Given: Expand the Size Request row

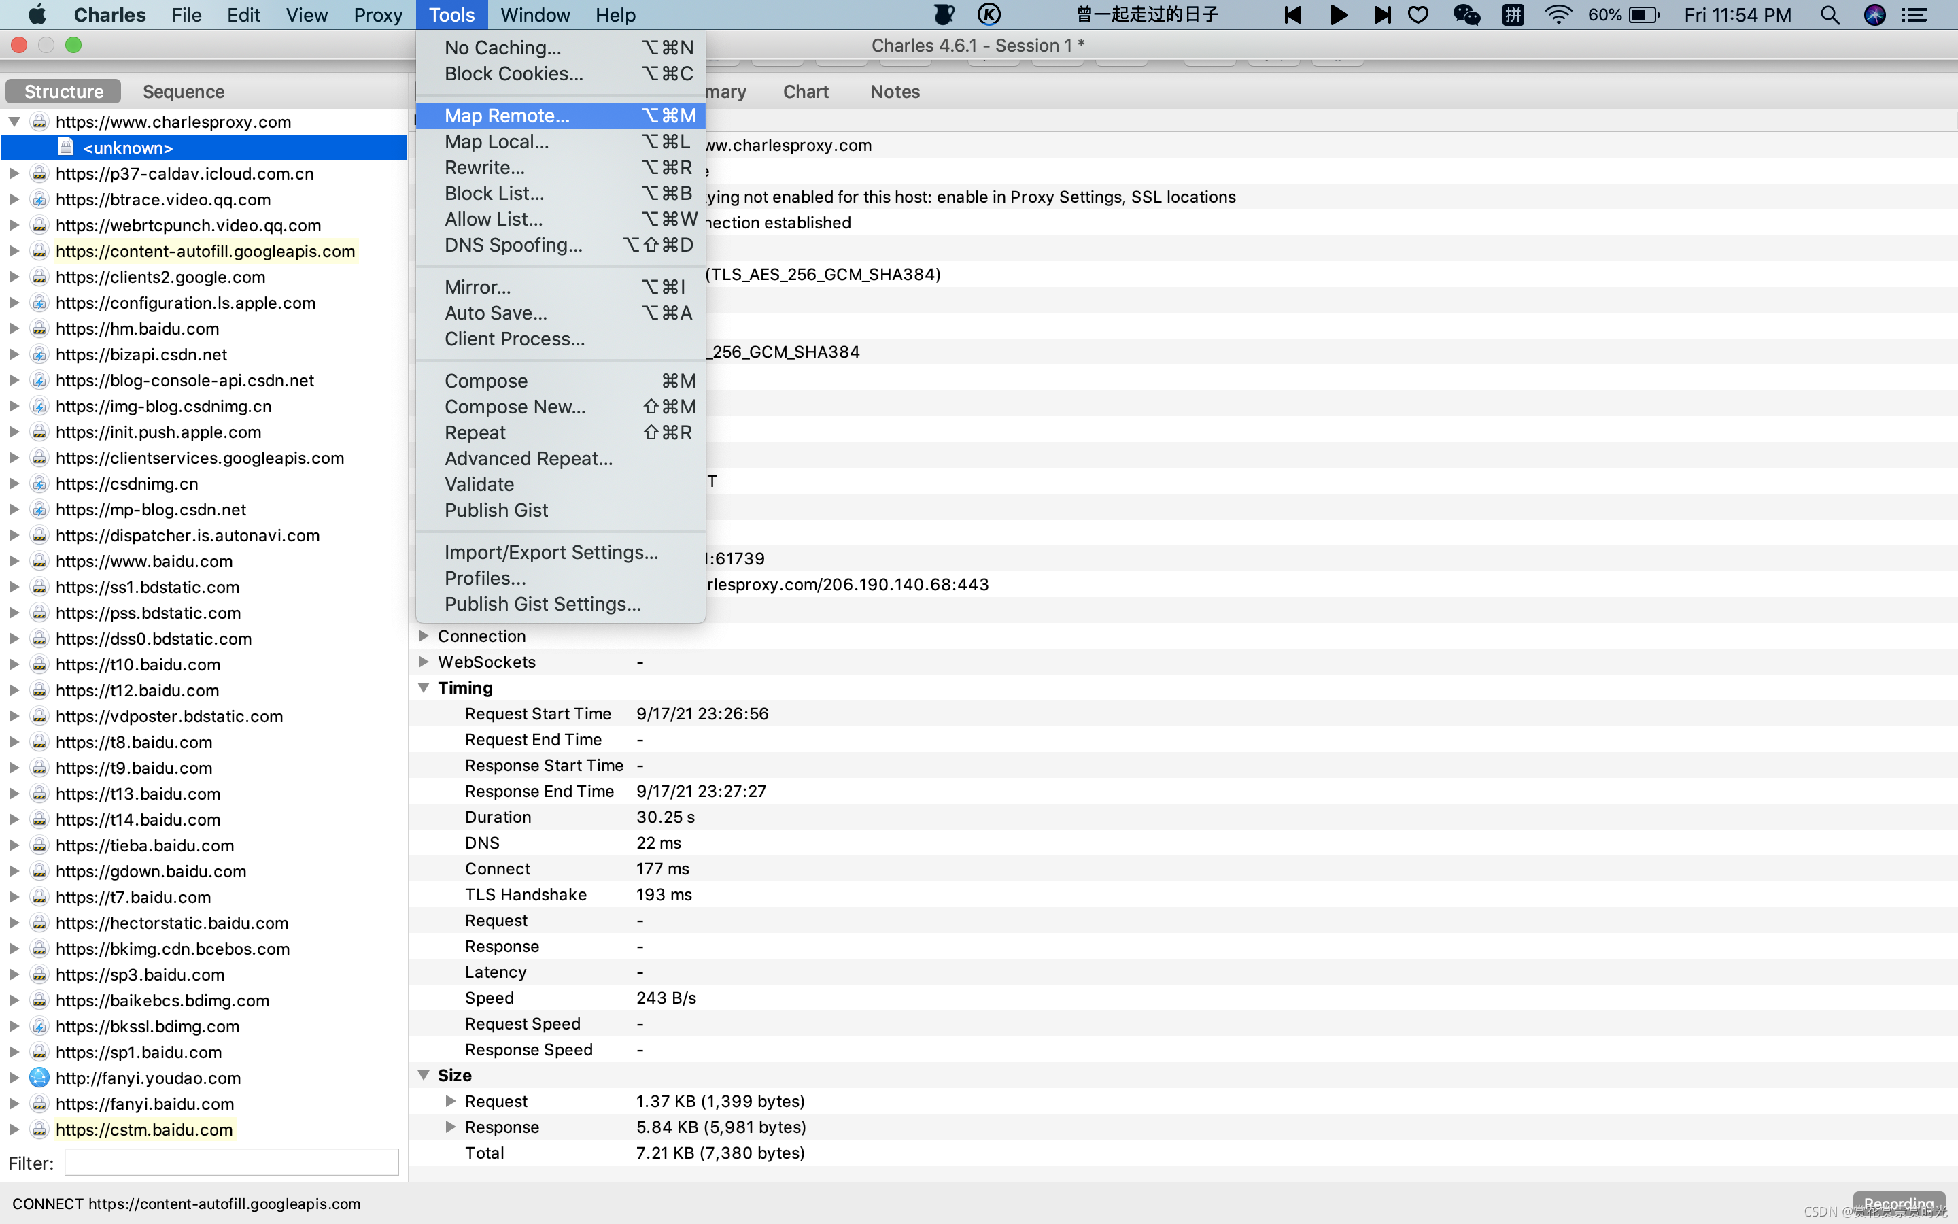Looking at the screenshot, I should click(451, 1101).
